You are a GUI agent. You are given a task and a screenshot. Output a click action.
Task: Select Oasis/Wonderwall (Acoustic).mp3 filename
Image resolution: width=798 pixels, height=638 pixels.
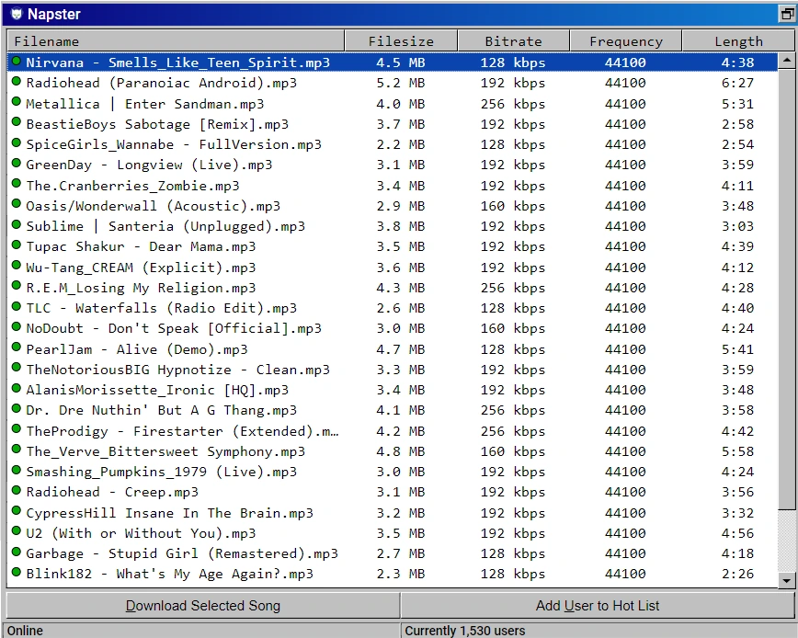point(154,206)
